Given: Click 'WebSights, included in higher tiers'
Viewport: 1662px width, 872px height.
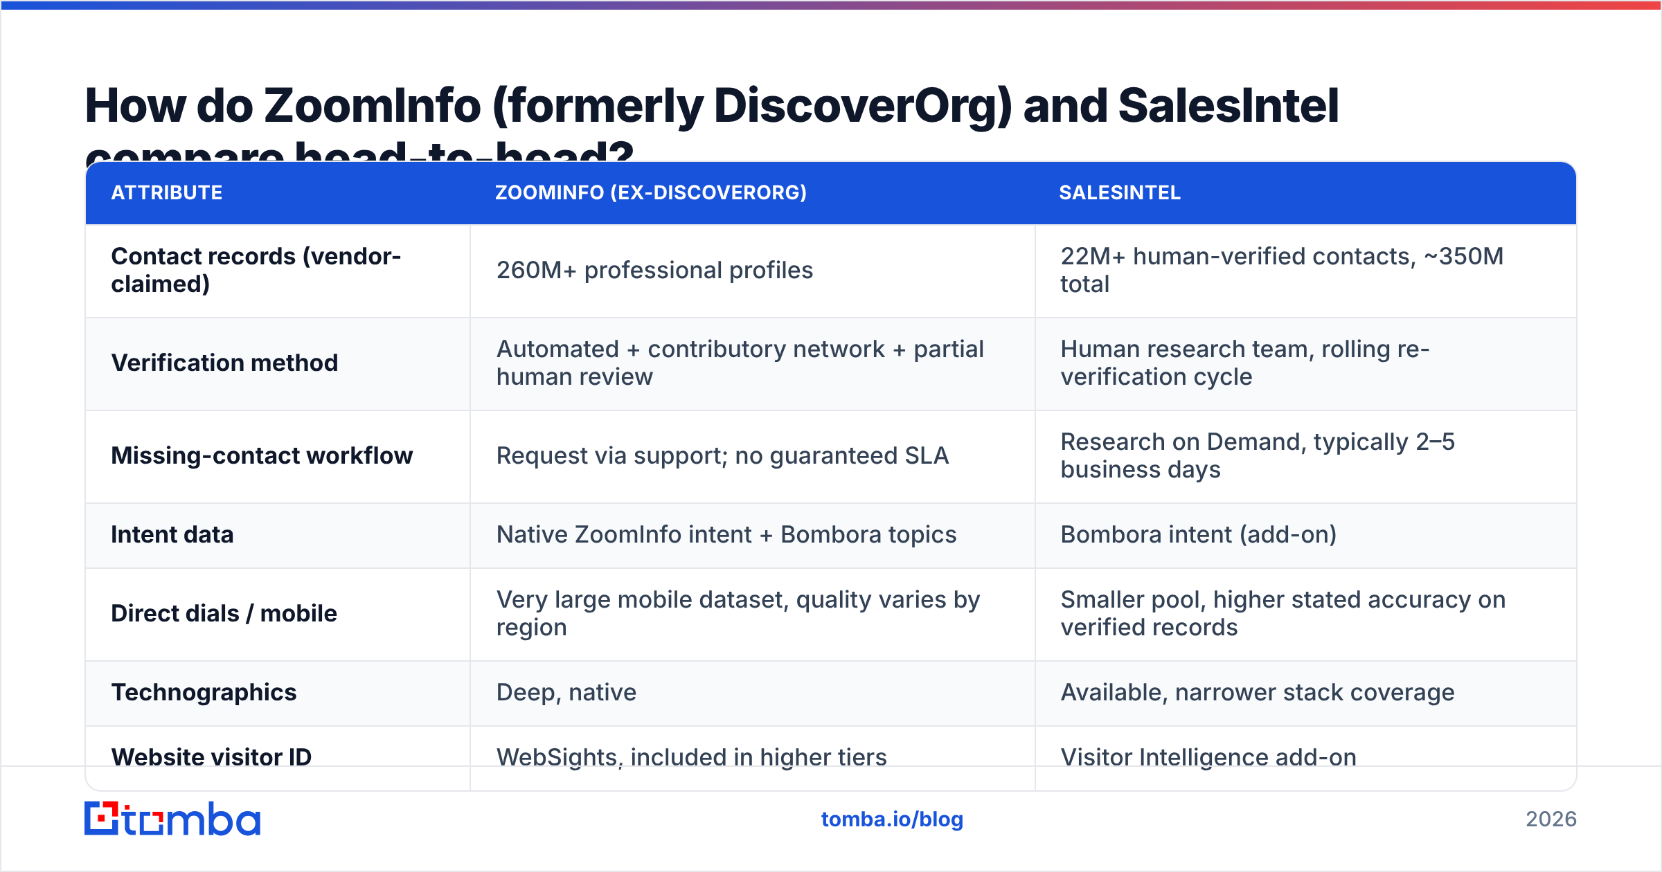Looking at the screenshot, I should [692, 757].
